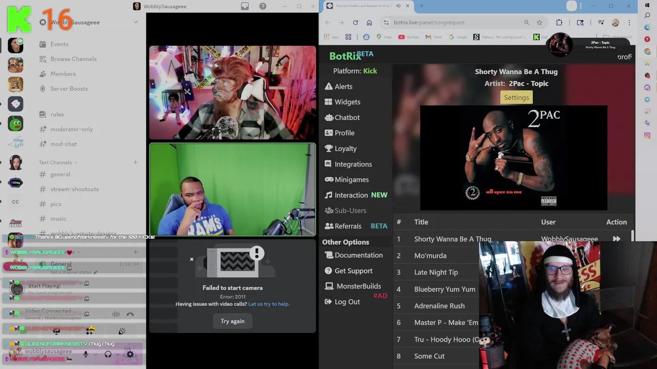Open moderator-only channel
The height and width of the screenshot is (369, 657).
tap(67, 129)
